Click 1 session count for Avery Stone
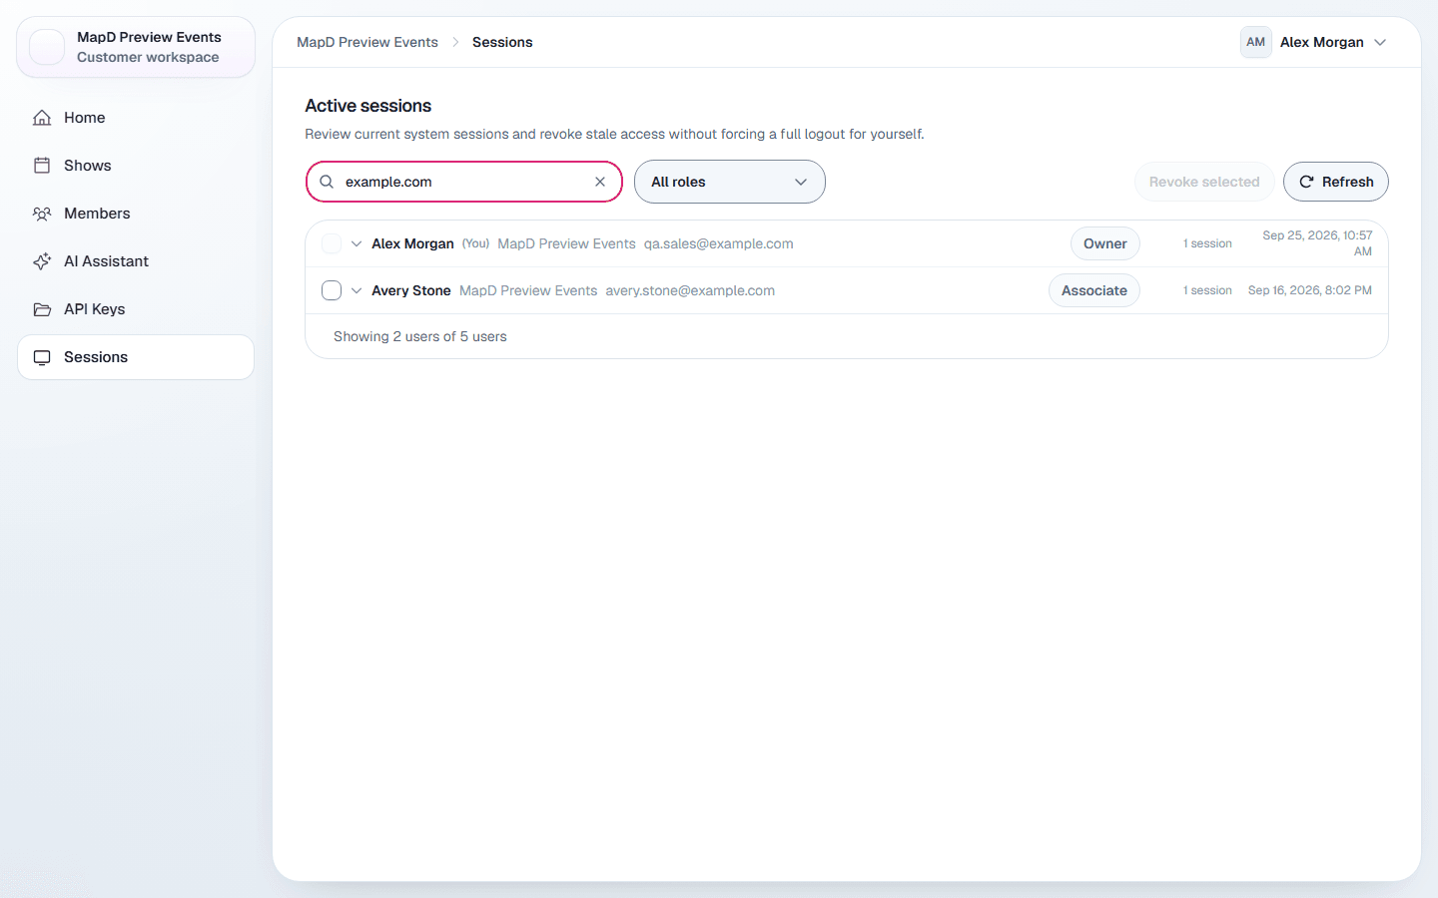 coord(1207,290)
